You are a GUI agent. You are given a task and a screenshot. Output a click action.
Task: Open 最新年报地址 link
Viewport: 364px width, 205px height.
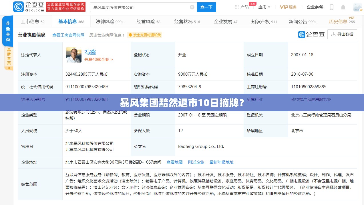[x=222, y=162]
